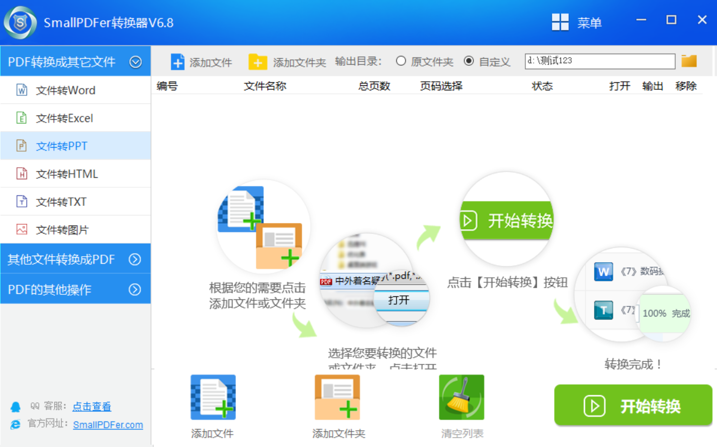
Task: Click the 文件转PPT document icon
Action: [22, 146]
